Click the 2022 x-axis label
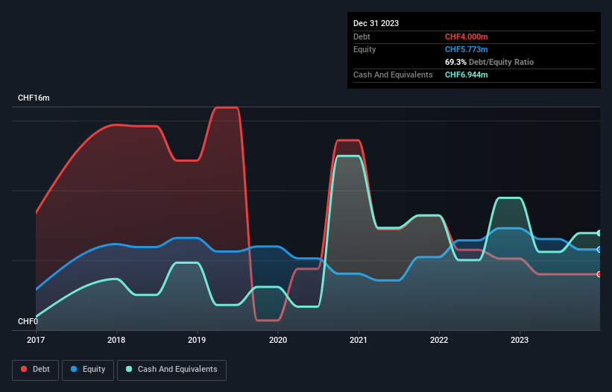Viewport: 612px width, 392px height. pyautogui.click(x=439, y=340)
